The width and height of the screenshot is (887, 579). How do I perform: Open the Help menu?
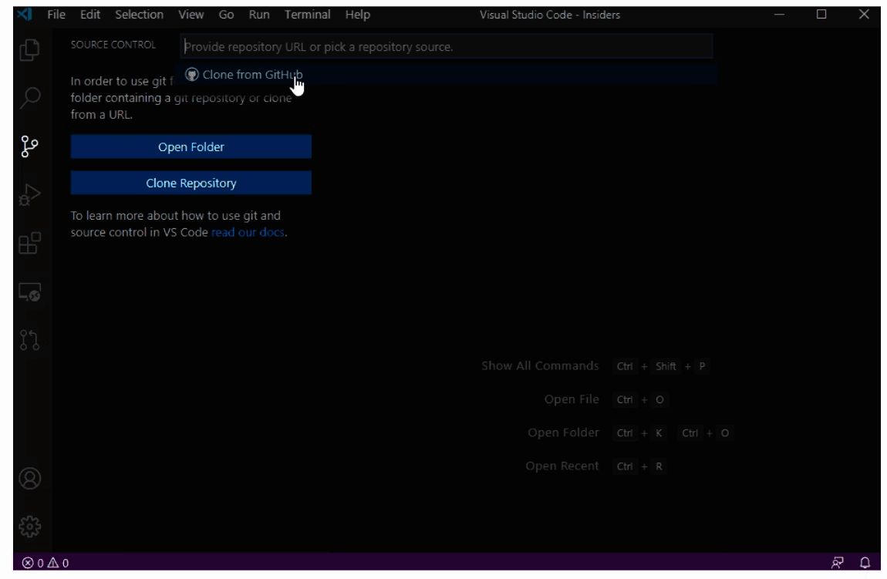point(357,14)
